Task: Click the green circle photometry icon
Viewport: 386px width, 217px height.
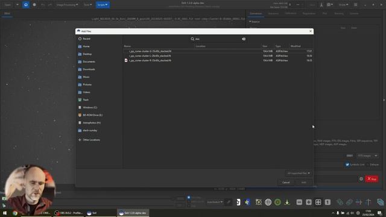Action: tap(277, 202)
